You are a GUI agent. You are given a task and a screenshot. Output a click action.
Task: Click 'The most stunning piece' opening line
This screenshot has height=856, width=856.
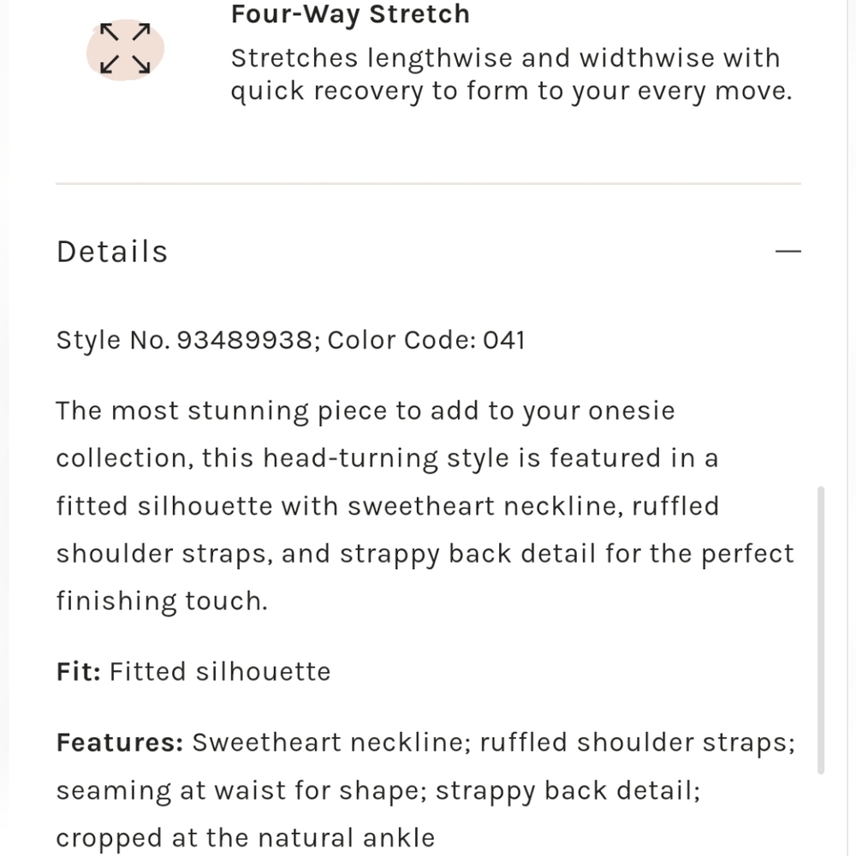click(x=223, y=411)
